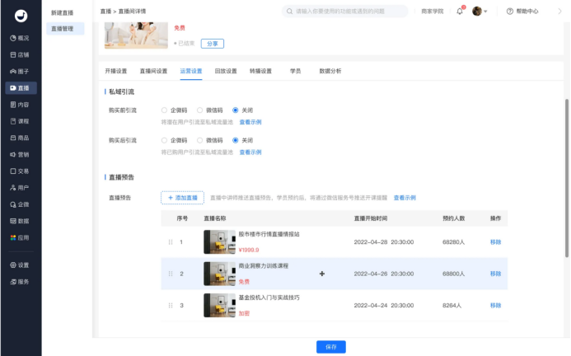Expand the avatar account dropdown arrow

coord(485,12)
